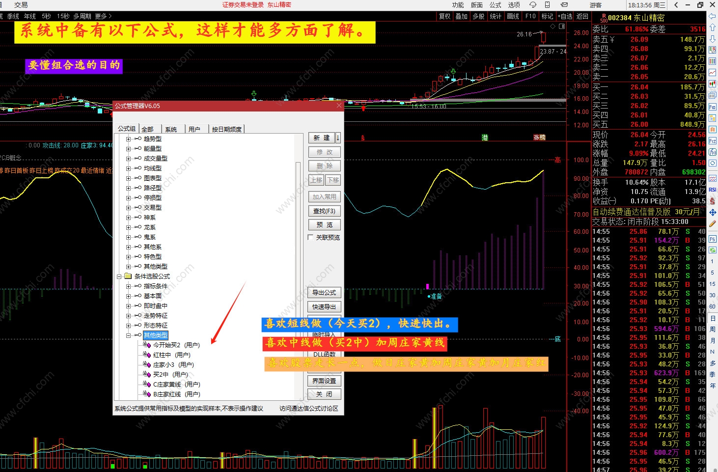Select the 季 period button in sidebar

click(713, 374)
